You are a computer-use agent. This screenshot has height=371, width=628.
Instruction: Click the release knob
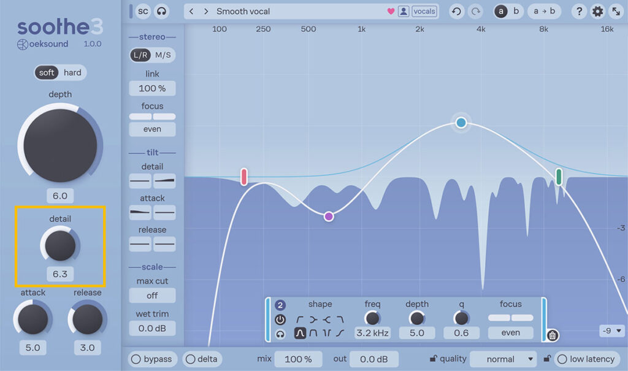(87, 319)
